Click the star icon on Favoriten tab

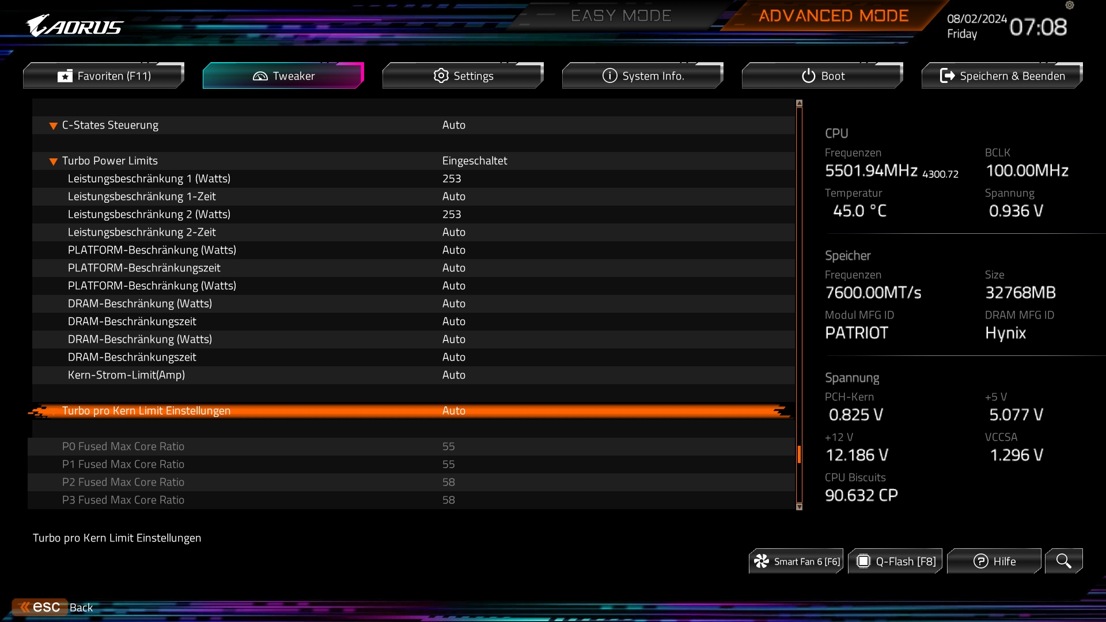[65, 76]
